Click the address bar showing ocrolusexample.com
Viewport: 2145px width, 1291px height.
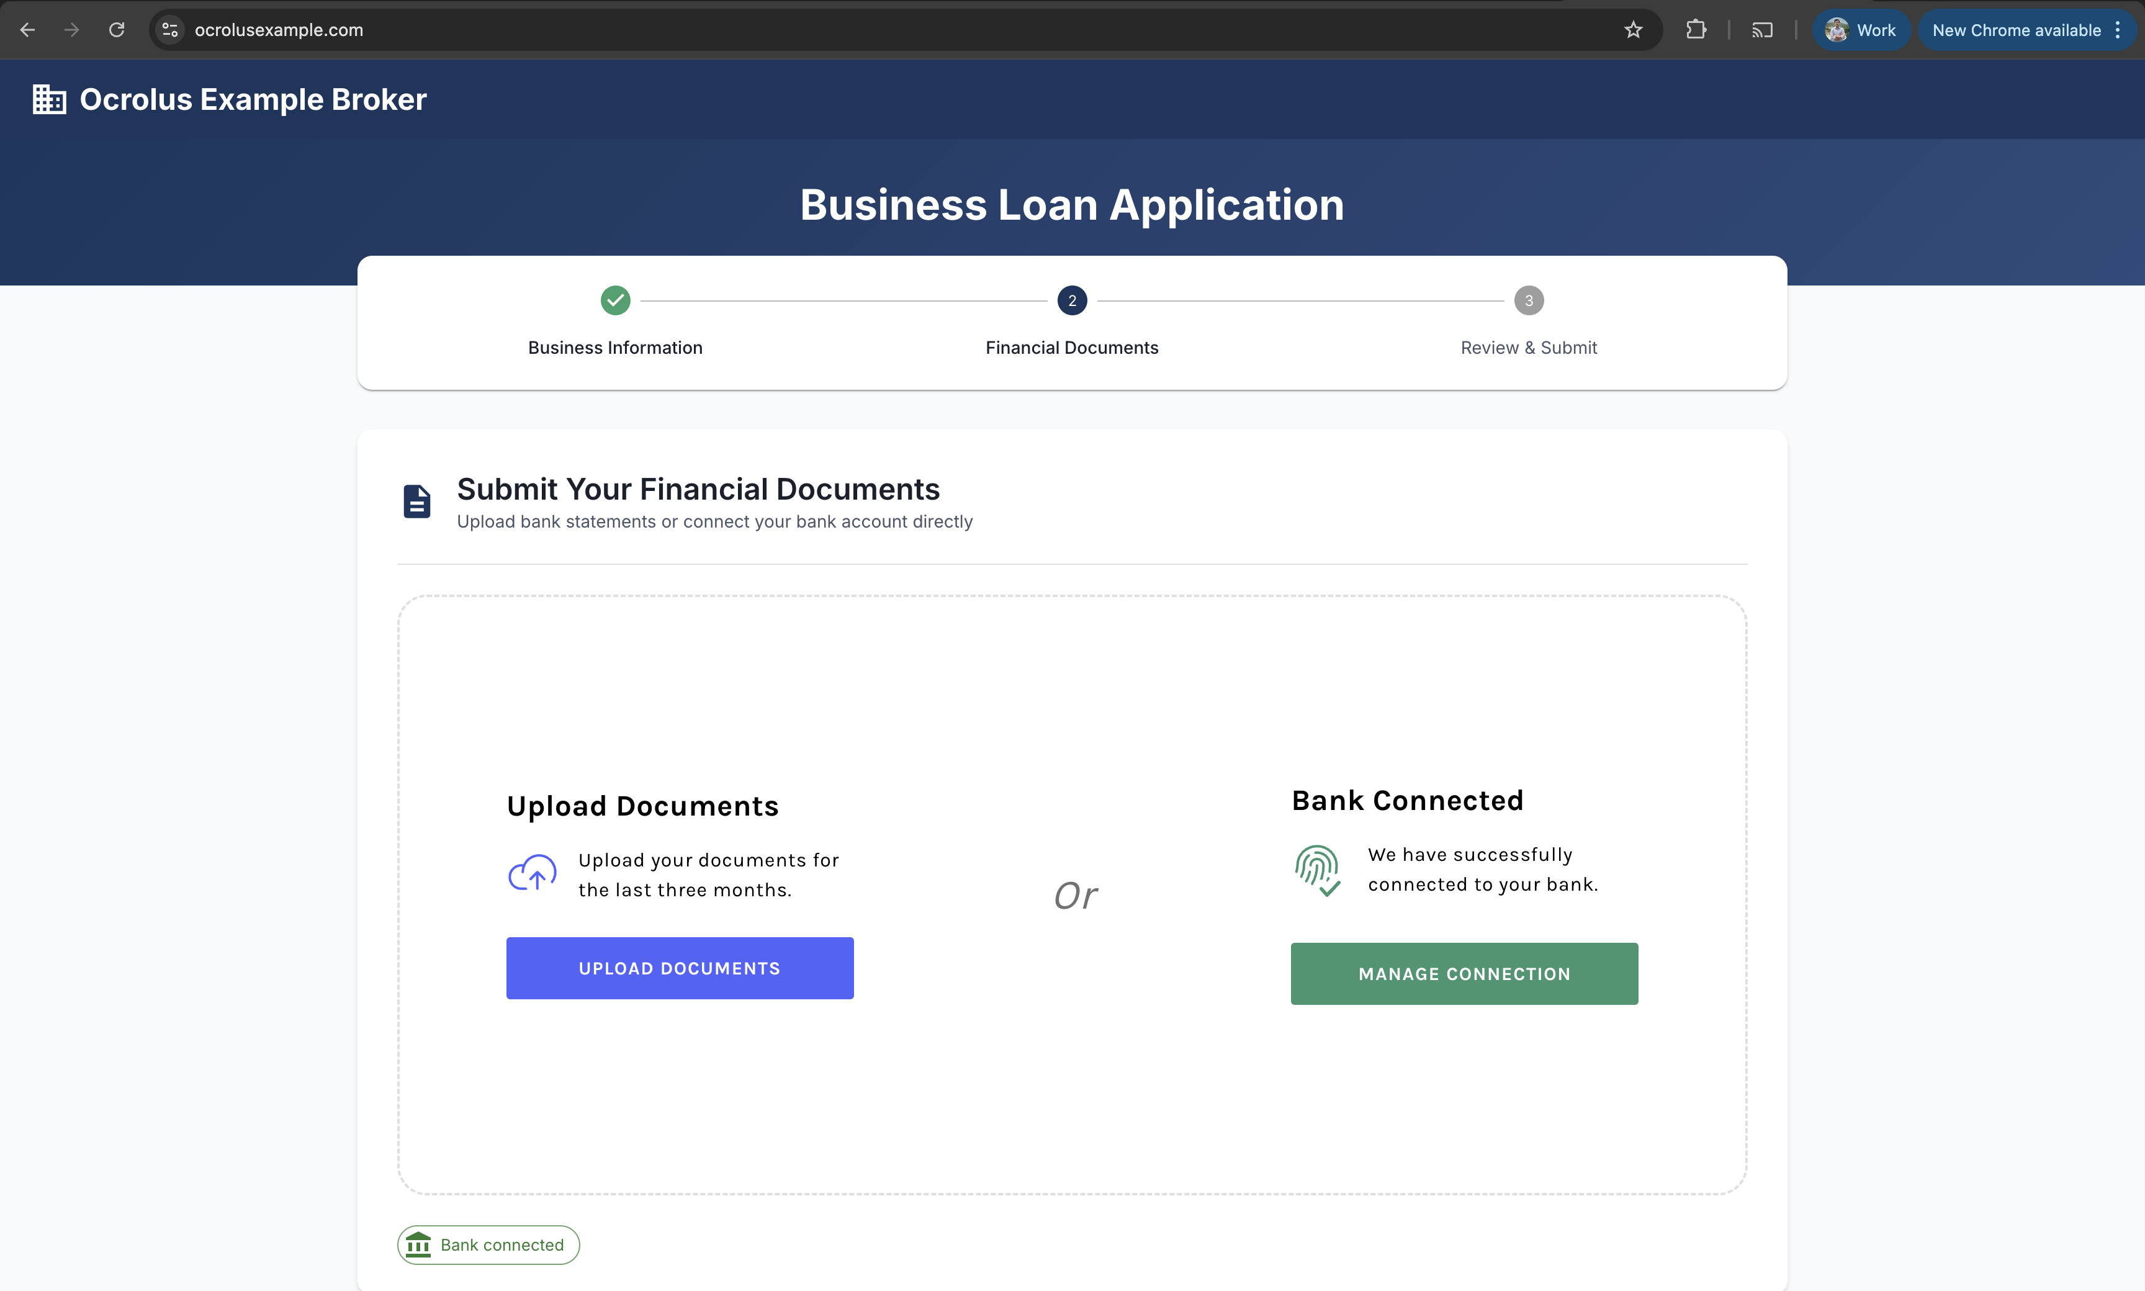277,29
